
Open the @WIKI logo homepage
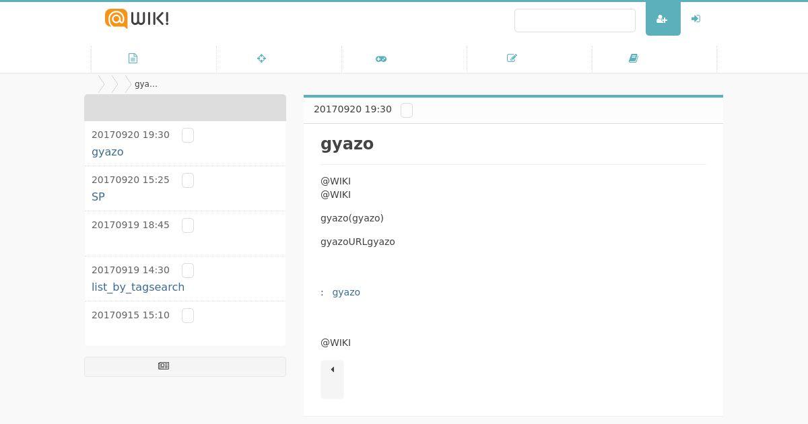pos(137,19)
